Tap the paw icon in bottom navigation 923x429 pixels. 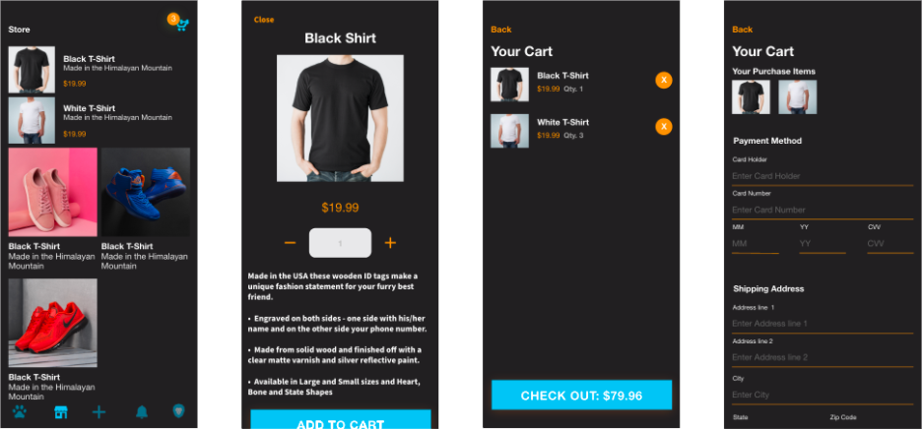20,412
